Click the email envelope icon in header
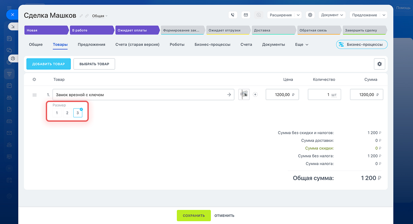Image resolution: width=413 pixels, height=224 pixels. click(246, 15)
